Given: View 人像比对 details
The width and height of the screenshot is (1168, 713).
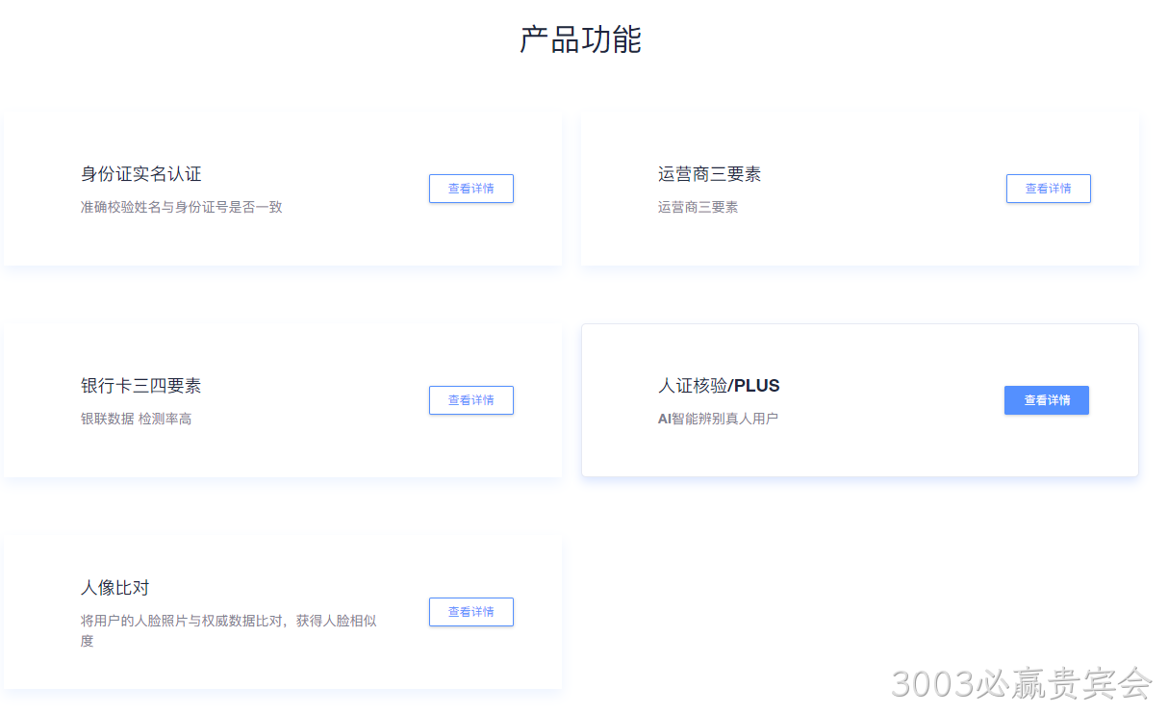Looking at the screenshot, I should click(x=471, y=612).
